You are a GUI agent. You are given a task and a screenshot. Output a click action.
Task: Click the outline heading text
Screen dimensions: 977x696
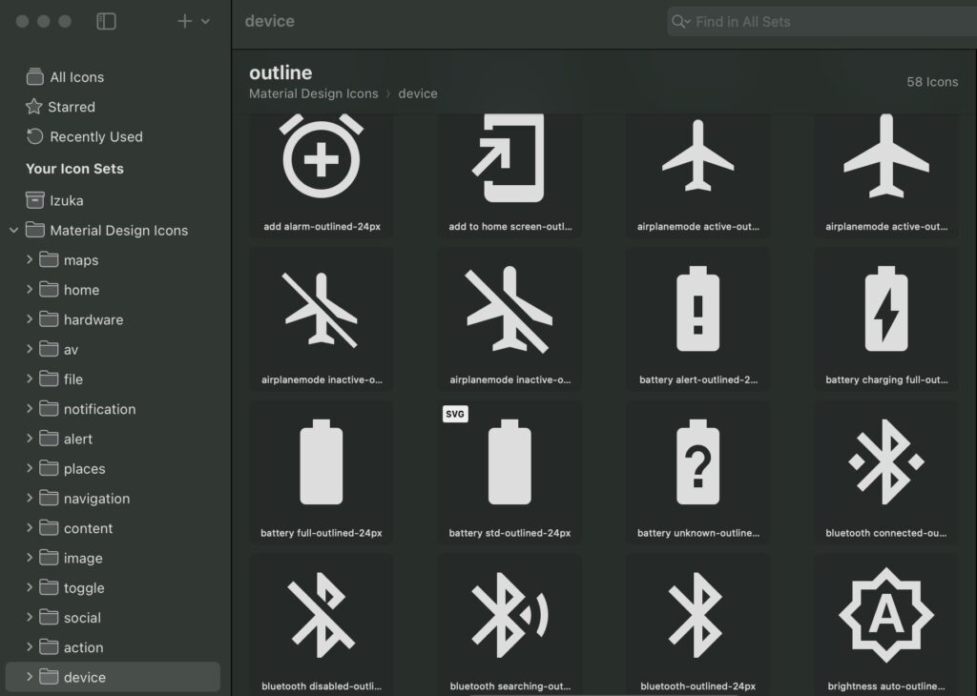tap(281, 72)
